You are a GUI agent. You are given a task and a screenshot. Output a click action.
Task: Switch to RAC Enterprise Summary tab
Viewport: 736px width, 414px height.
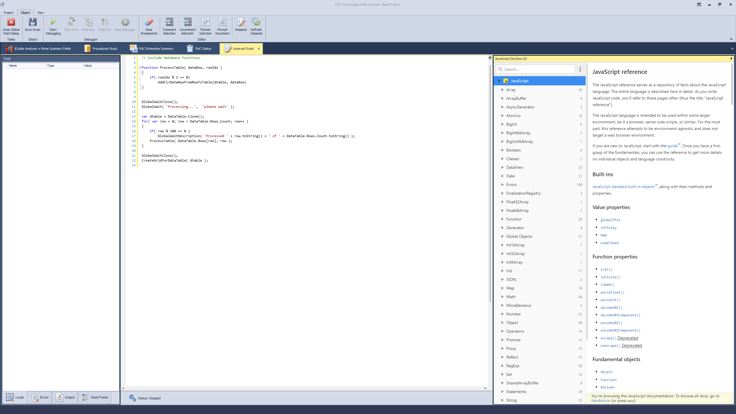[152, 49]
